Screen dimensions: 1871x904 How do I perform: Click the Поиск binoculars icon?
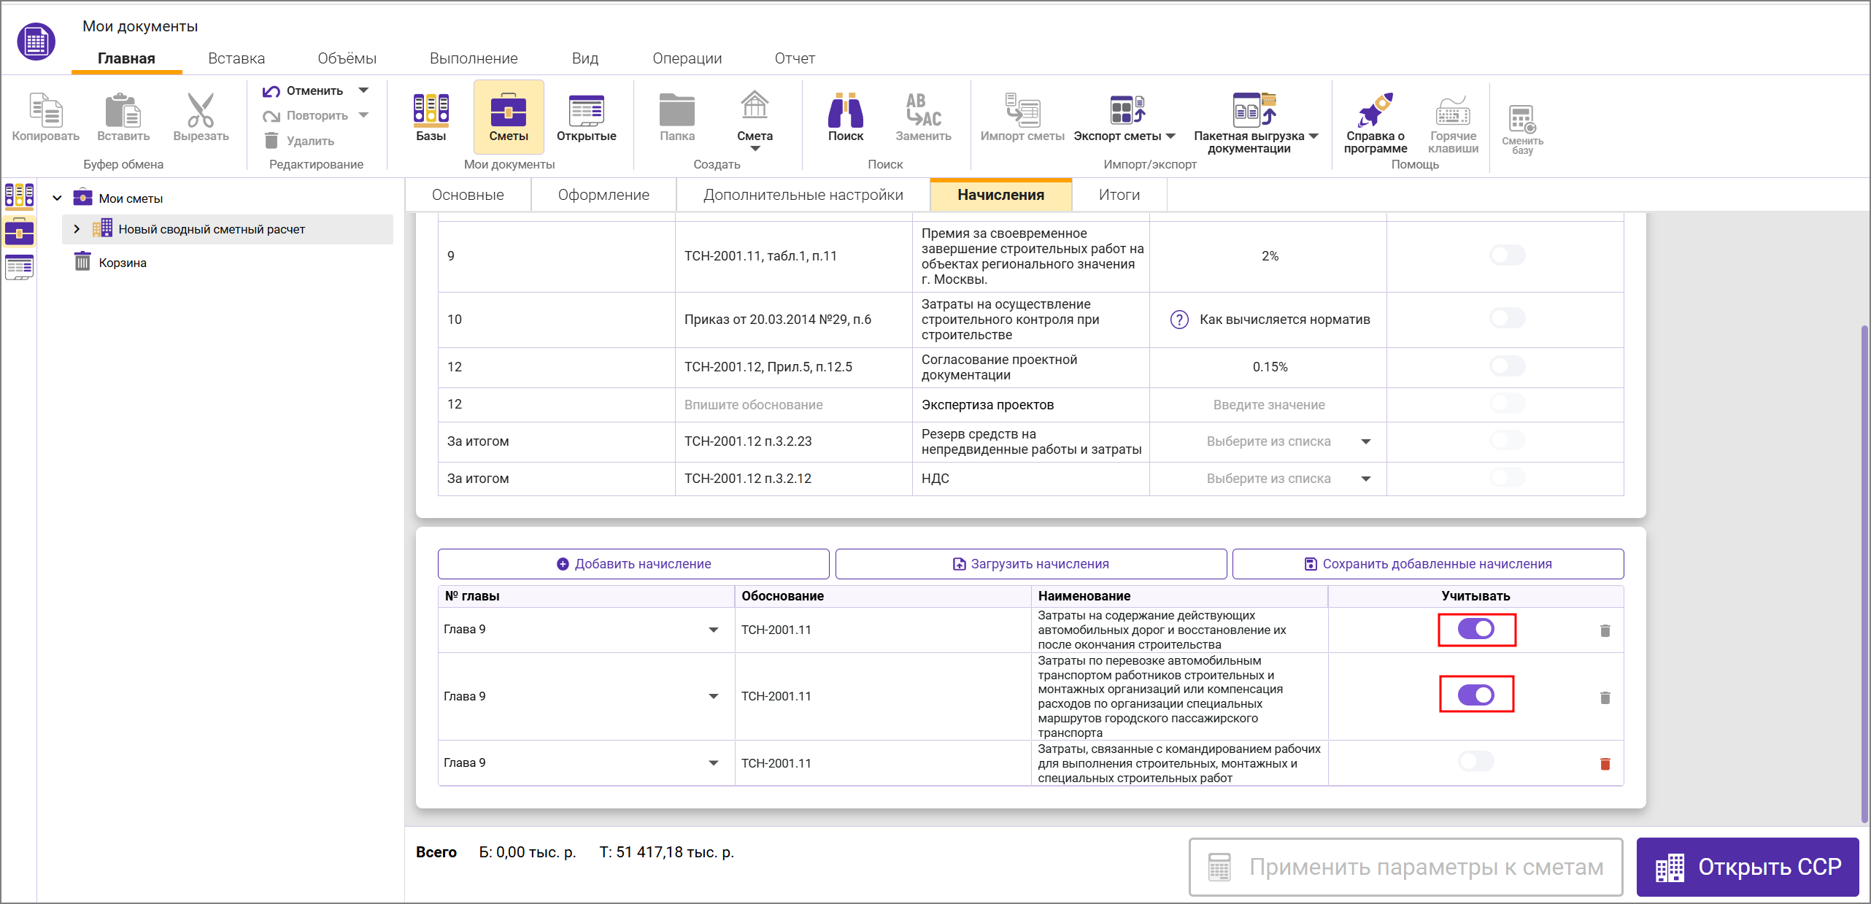point(845,112)
